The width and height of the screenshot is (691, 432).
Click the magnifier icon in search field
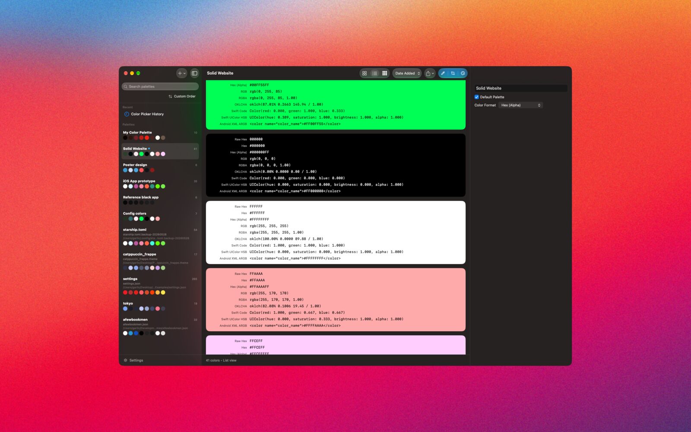pyautogui.click(x=126, y=86)
